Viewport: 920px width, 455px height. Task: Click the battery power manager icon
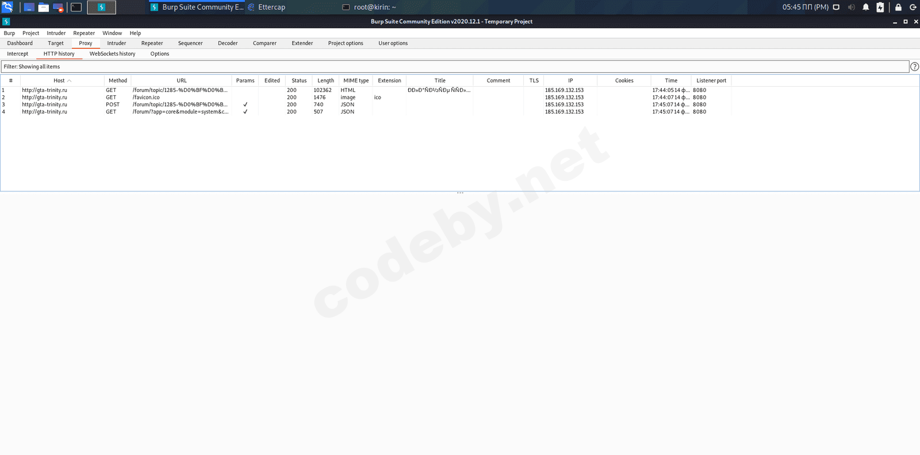(x=880, y=7)
